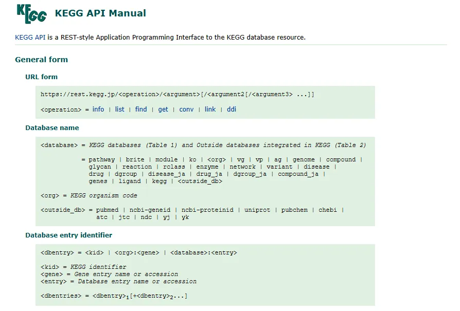Click the Database name subheading
The width and height of the screenshot is (460, 311).
(52, 128)
